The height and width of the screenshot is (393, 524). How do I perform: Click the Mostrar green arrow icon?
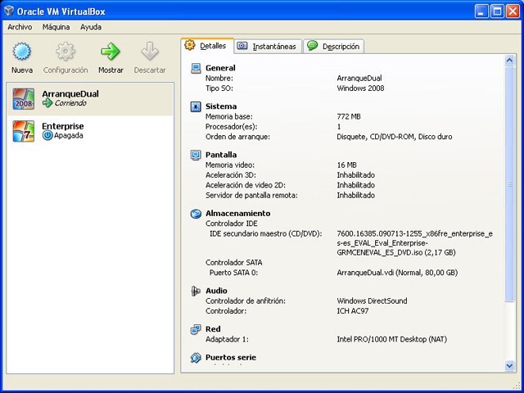(111, 52)
